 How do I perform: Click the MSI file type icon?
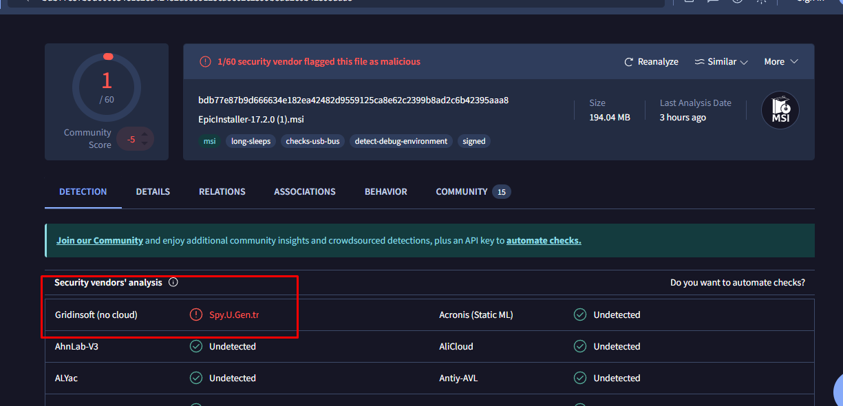tap(780, 110)
